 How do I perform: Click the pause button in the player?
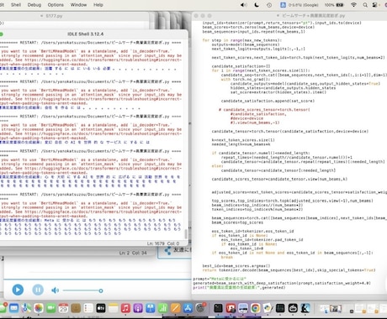click(38, 290)
